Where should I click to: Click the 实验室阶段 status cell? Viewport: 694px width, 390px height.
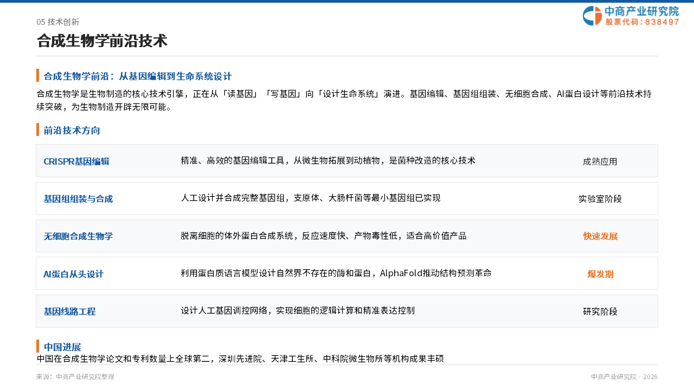[x=600, y=199]
